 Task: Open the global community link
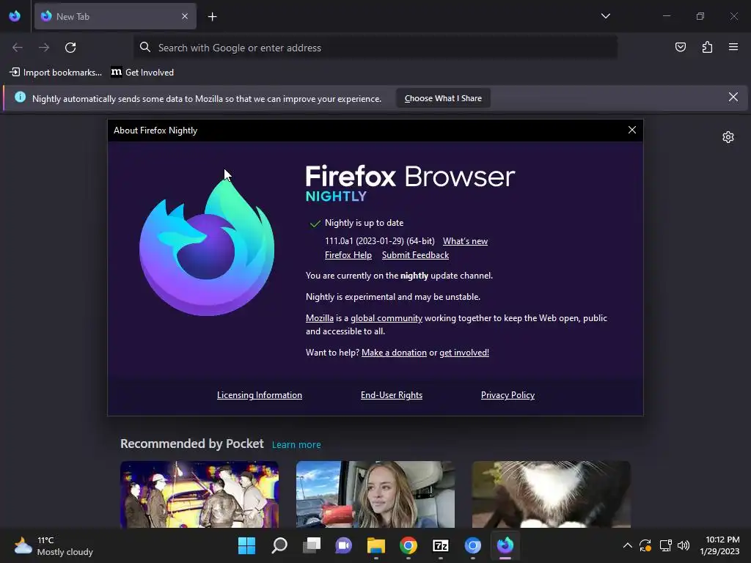click(386, 318)
